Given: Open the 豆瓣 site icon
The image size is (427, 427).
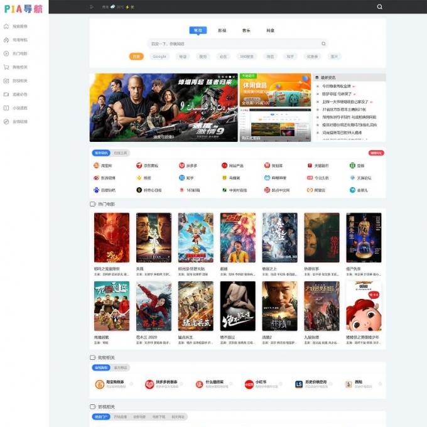Looking at the screenshot, I should pos(352,166).
